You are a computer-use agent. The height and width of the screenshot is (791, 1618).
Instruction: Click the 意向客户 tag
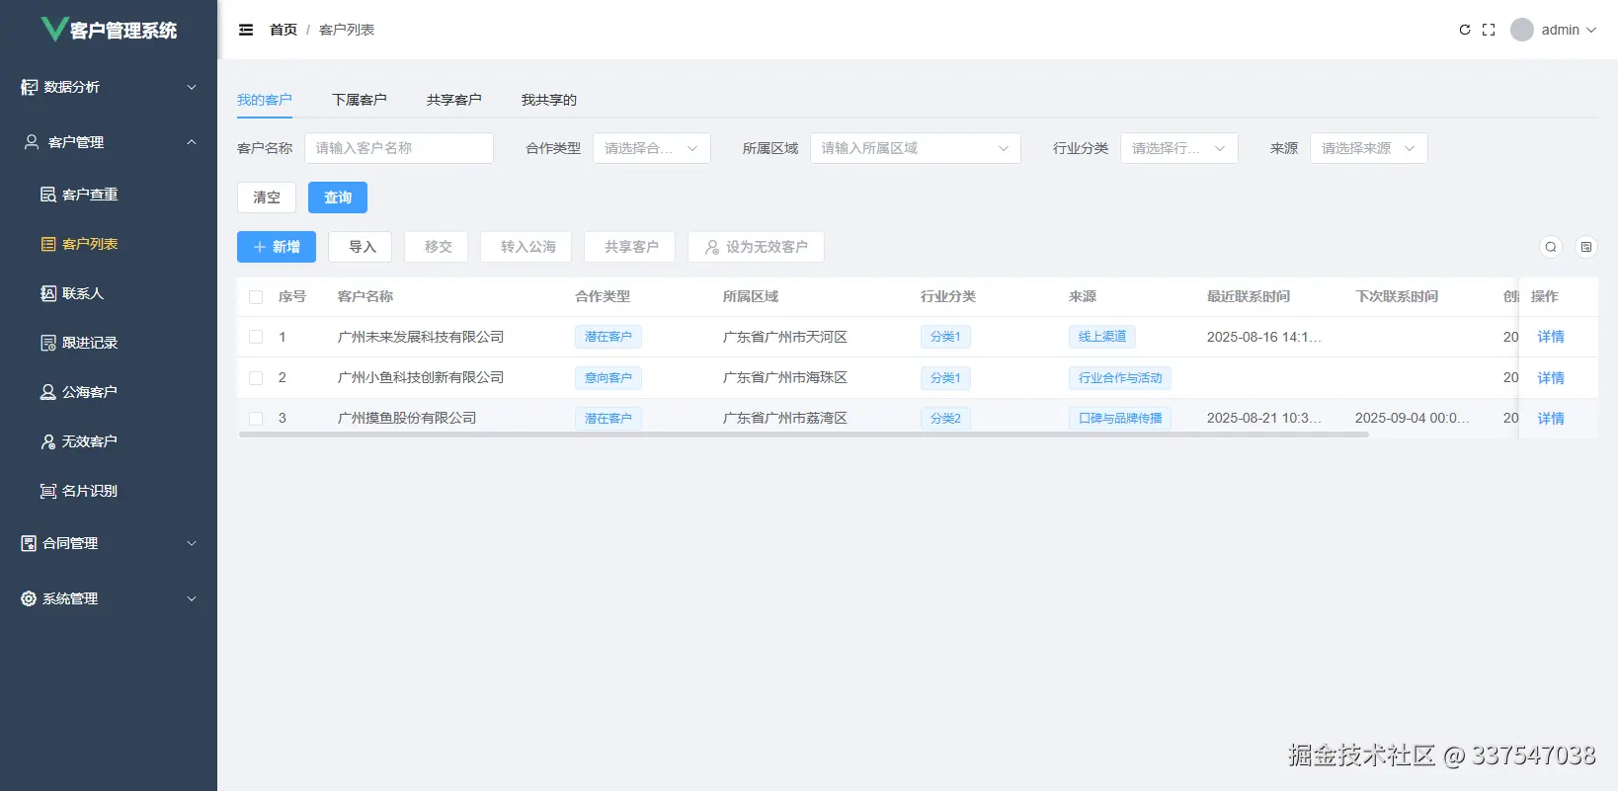coord(608,378)
